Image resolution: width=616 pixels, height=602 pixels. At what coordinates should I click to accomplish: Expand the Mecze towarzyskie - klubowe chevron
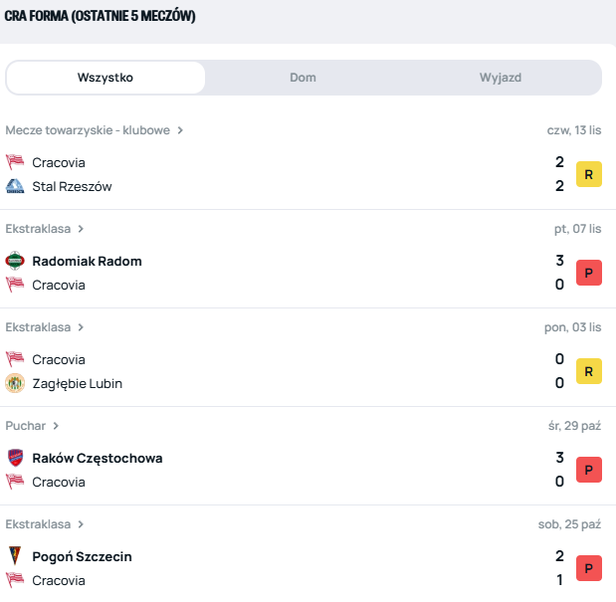tap(180, 130)
